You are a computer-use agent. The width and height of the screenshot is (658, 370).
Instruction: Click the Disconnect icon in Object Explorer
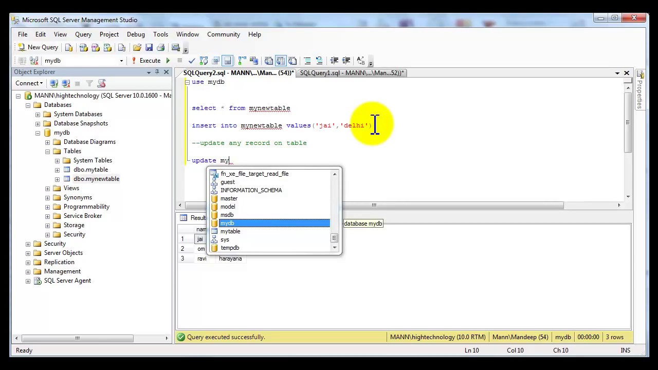66,83
